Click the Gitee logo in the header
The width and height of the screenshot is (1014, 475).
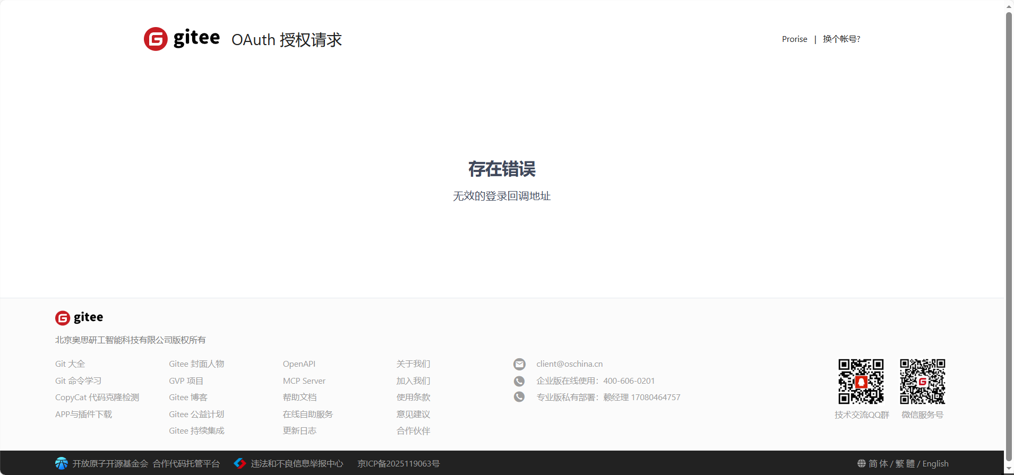coord(182,39)
